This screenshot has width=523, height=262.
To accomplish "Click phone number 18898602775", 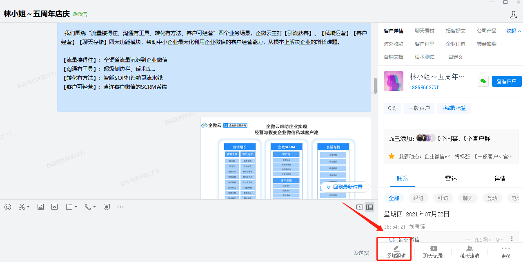I will (x=425, y=88).
